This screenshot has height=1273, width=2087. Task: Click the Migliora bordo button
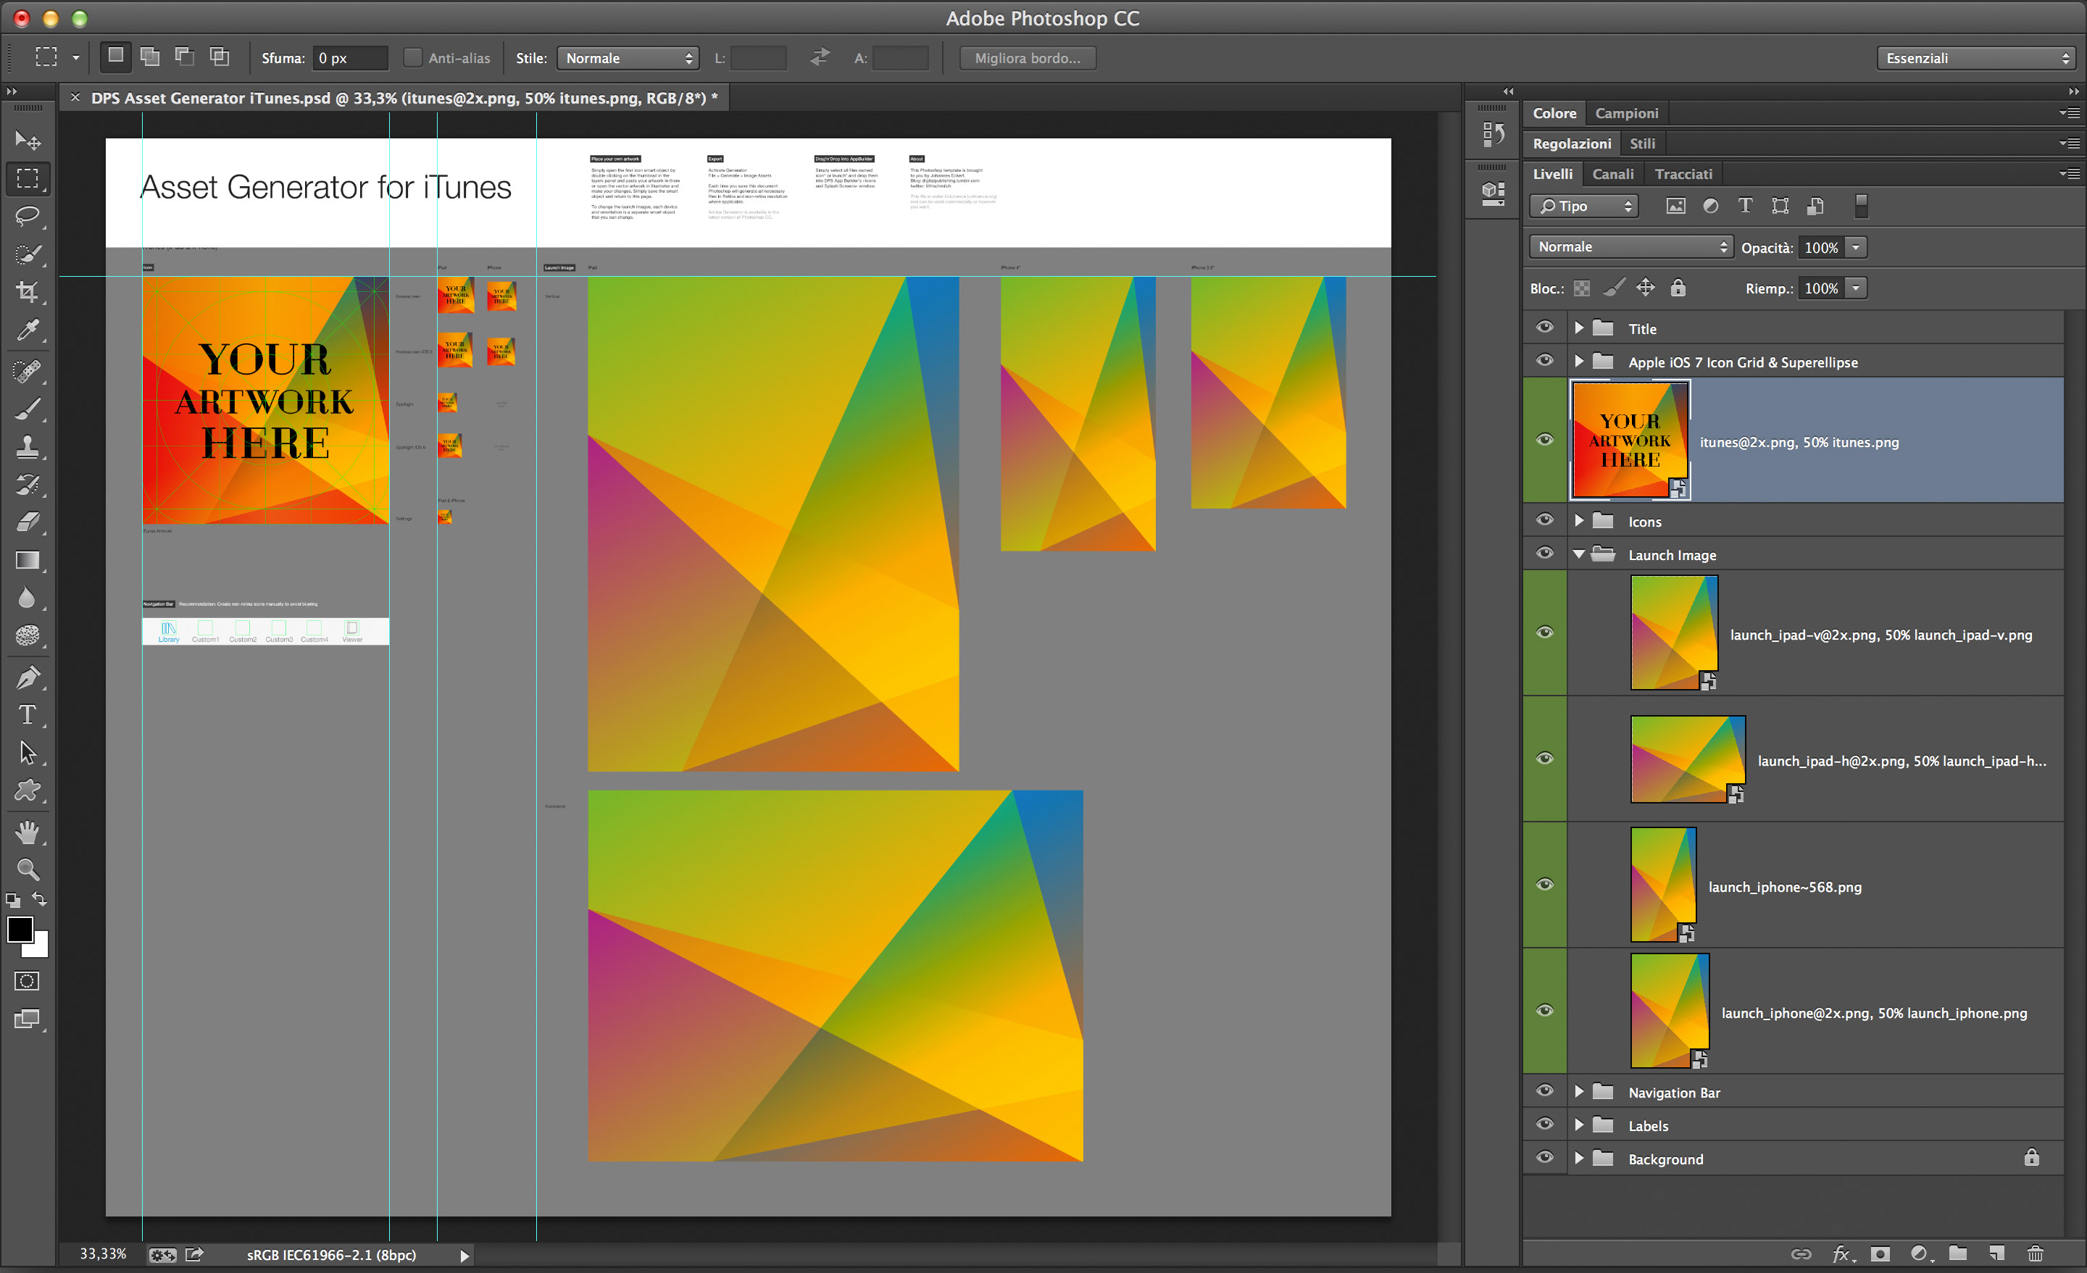coord(1028,57)
